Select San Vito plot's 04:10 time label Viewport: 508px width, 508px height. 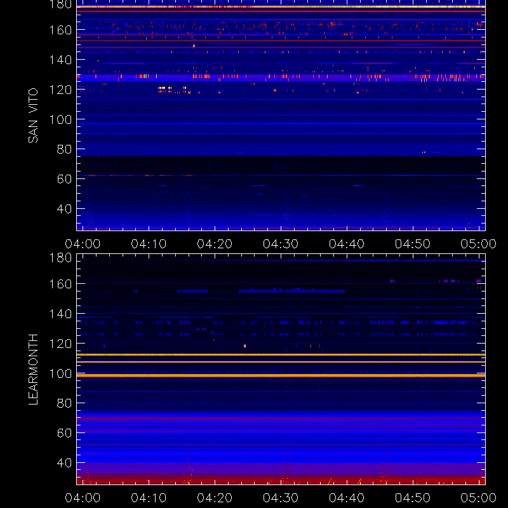point(149,244)
